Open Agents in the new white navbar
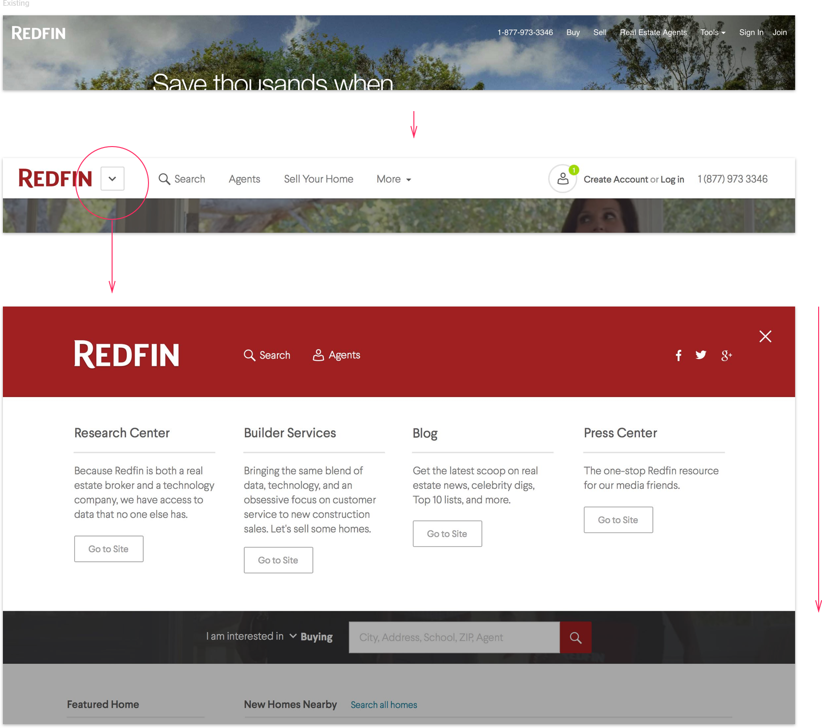Viewport: 822px width, 728px height. 244,179
